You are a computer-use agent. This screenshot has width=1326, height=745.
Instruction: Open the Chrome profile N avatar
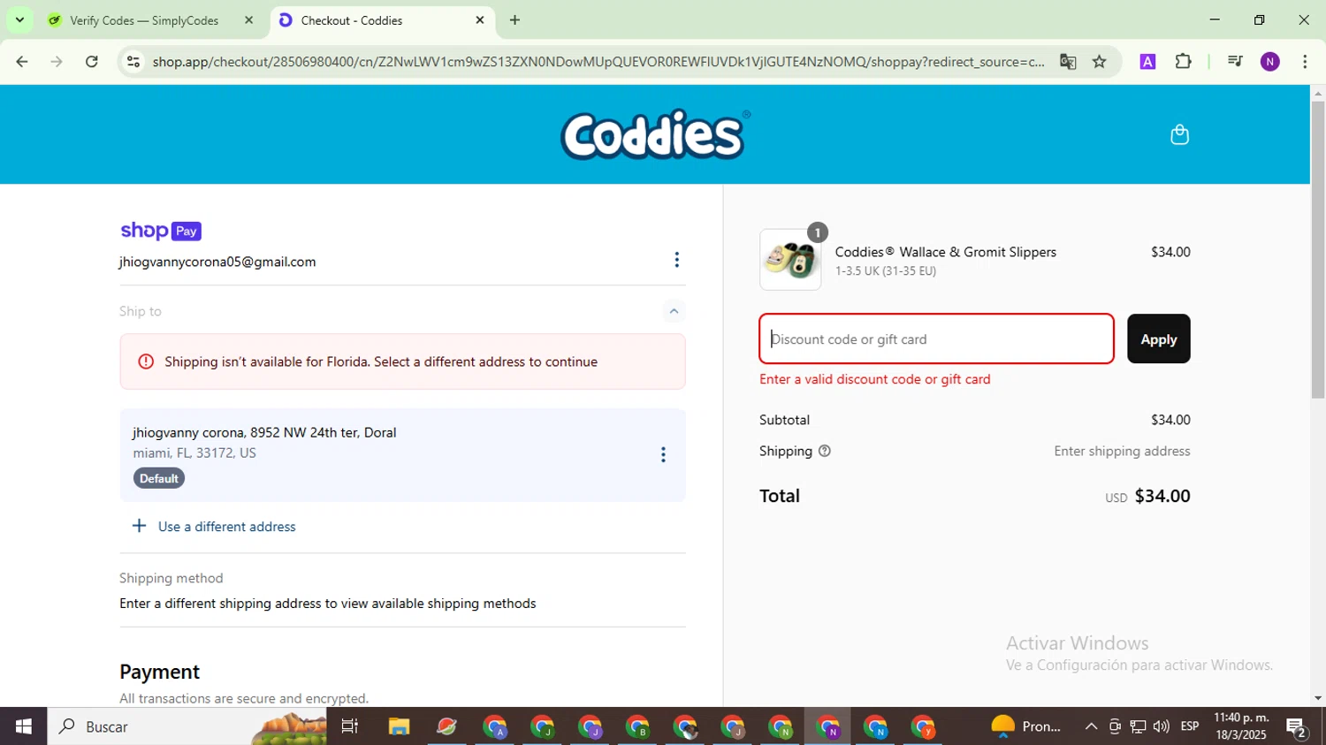pyautogui.click(x=1270, y=62)
